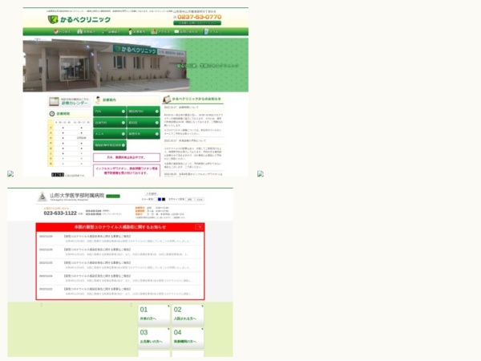Click the hospital phone number 023-633-1122
This screenshot has height=361, width=481.
point(60,213)
